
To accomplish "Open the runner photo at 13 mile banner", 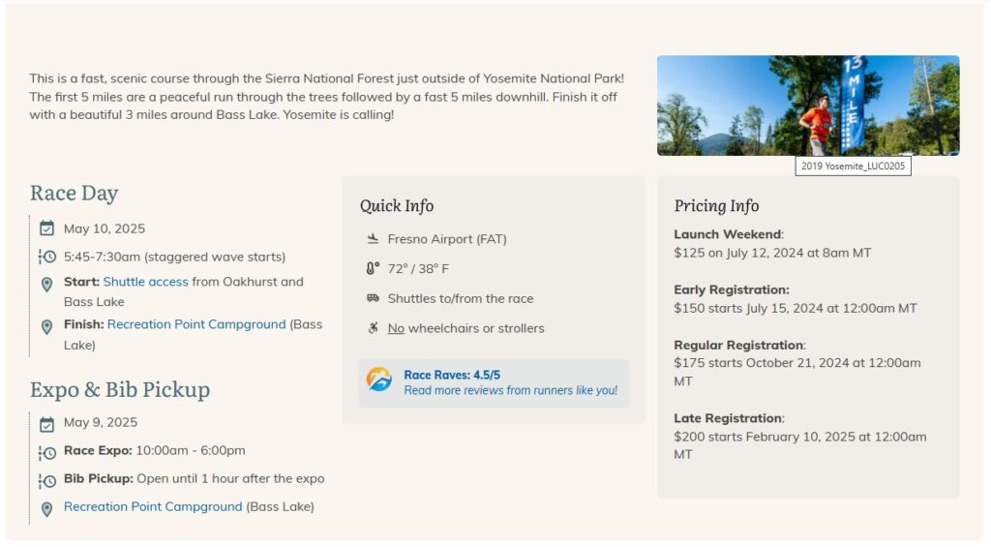I will (808, 106).
